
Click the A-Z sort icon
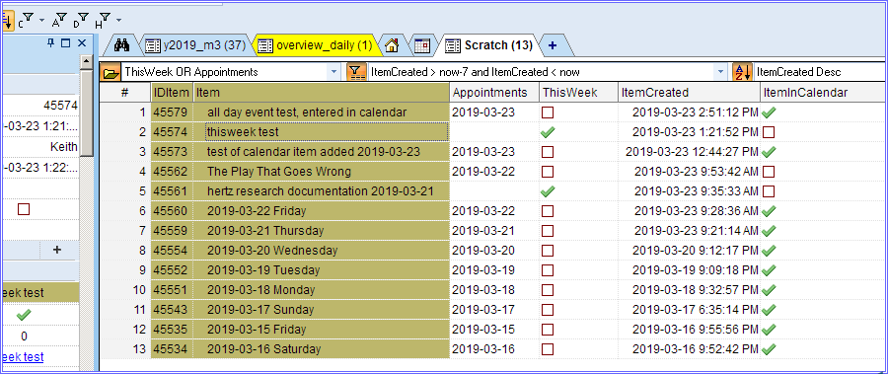pyautogui.click(x=742, y=72)
